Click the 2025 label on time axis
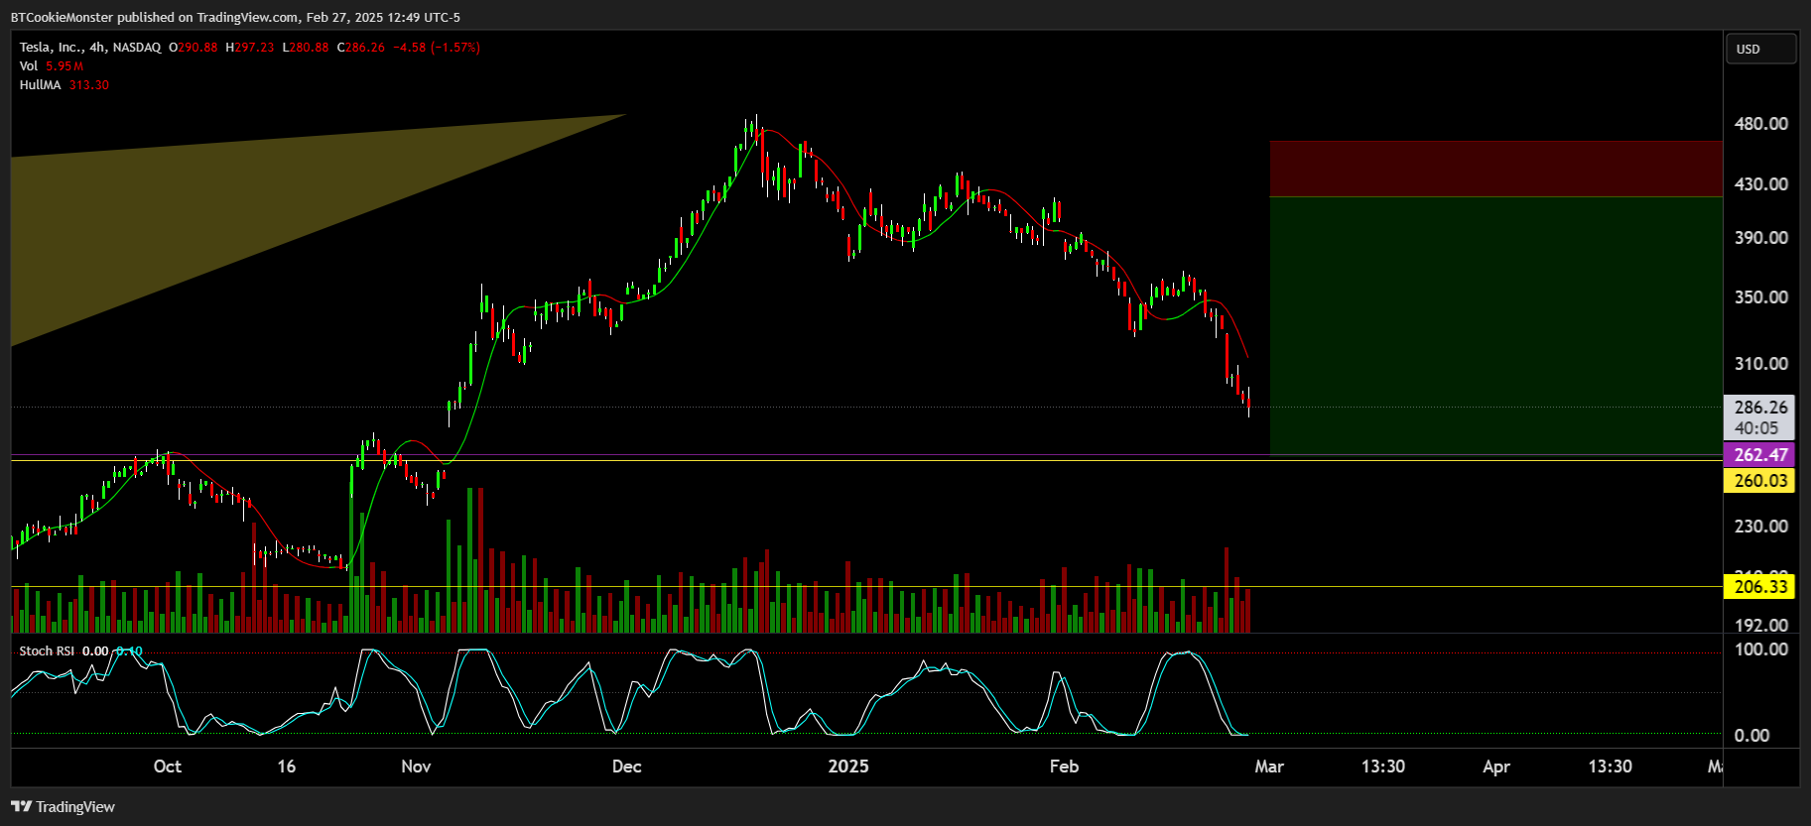1811x826 pixels. click(848, 767)
